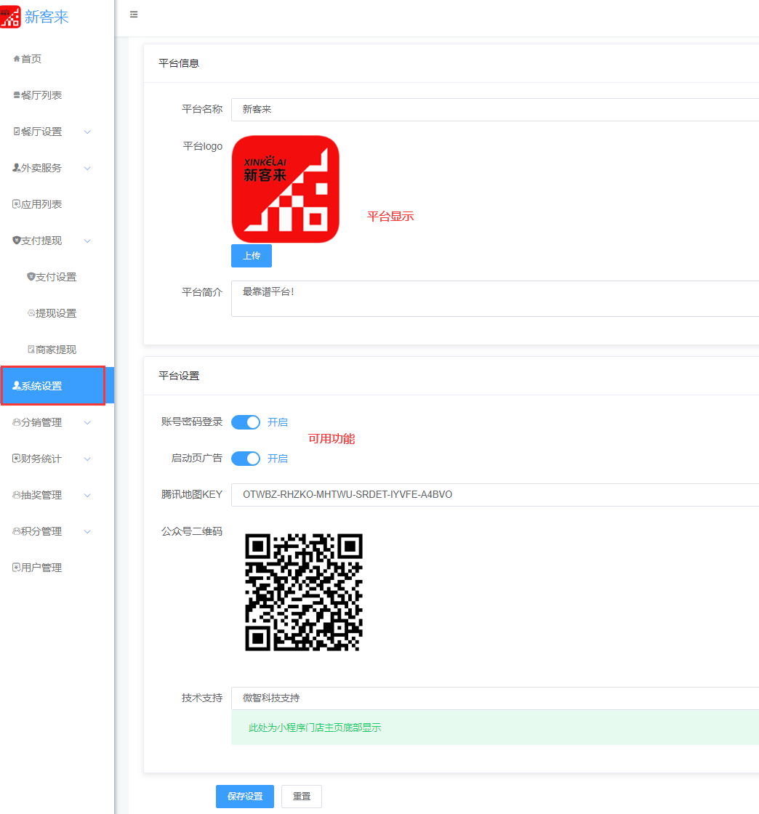Click the 此处为小程序门店主页底部显示 hint text
Image resolution: width=759 pixels, height=814 pixels.
point(315,728)
